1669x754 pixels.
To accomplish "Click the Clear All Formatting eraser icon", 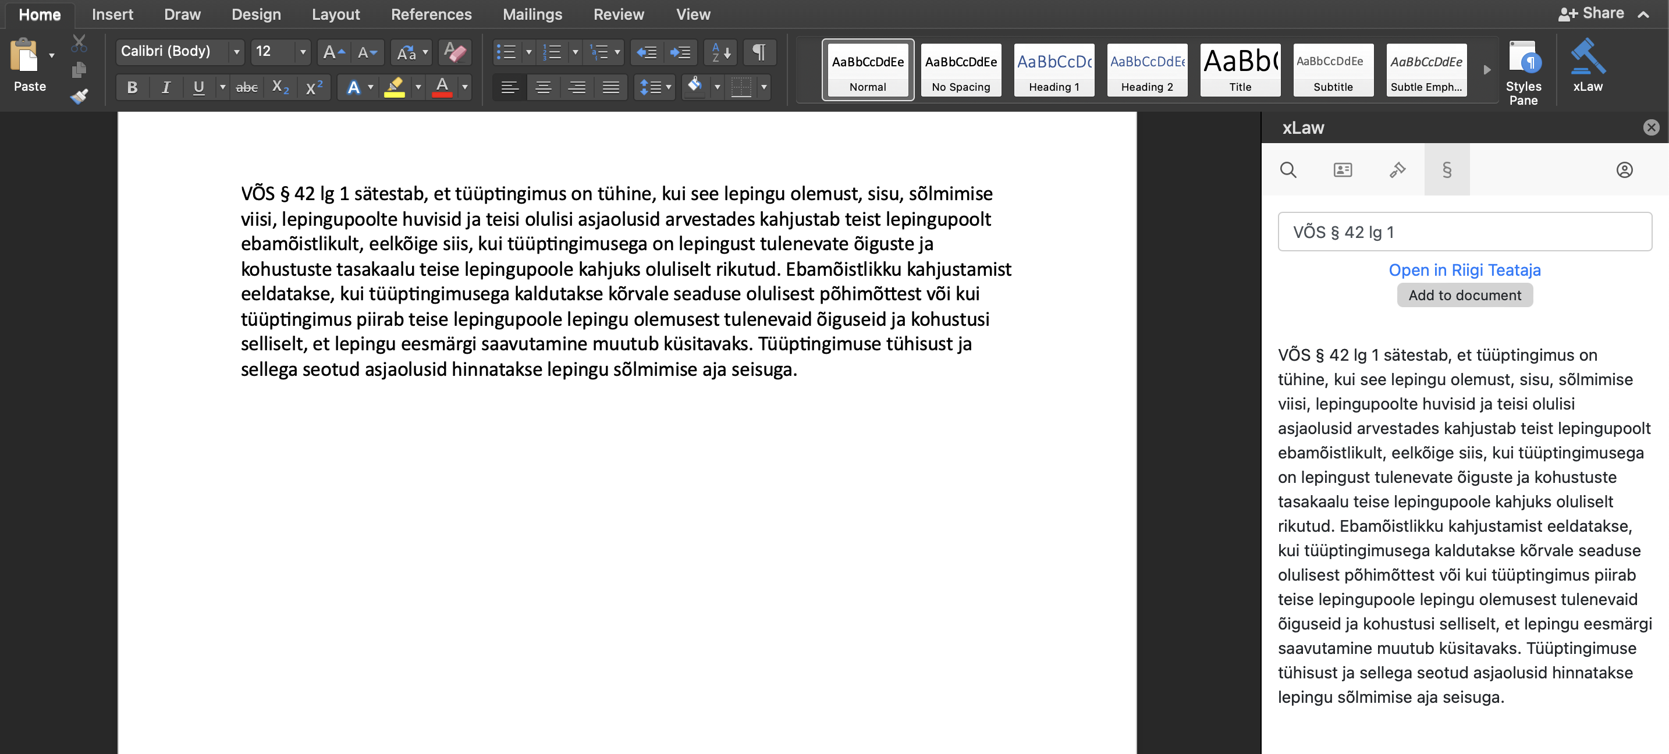I will tap(455, 52).
